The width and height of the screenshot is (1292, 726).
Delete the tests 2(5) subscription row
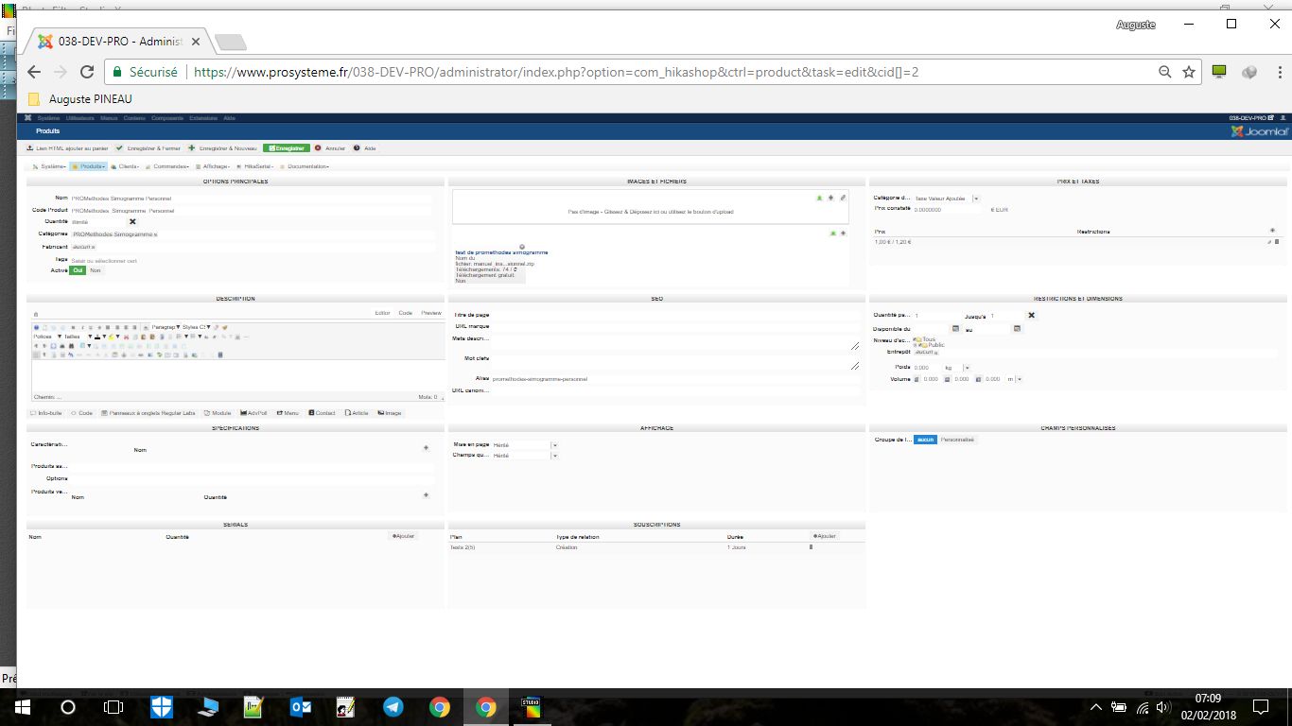point(811,547)
